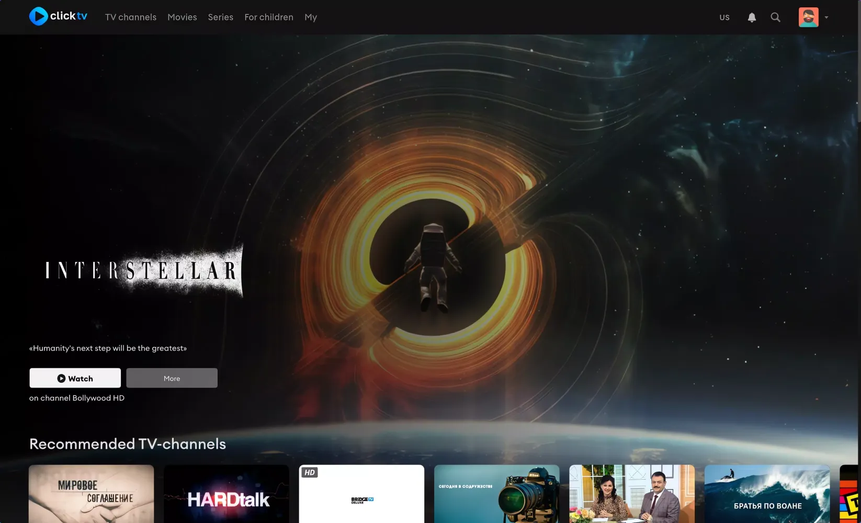Open the search magnifier
This screenshot has width=861, height=523.
775,17
